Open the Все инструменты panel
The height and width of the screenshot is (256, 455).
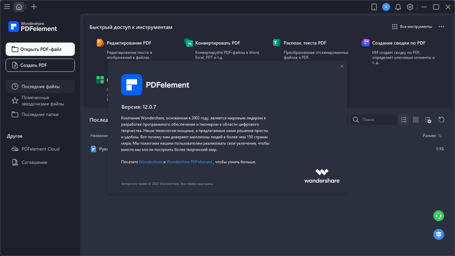click(x=412, y=27)
